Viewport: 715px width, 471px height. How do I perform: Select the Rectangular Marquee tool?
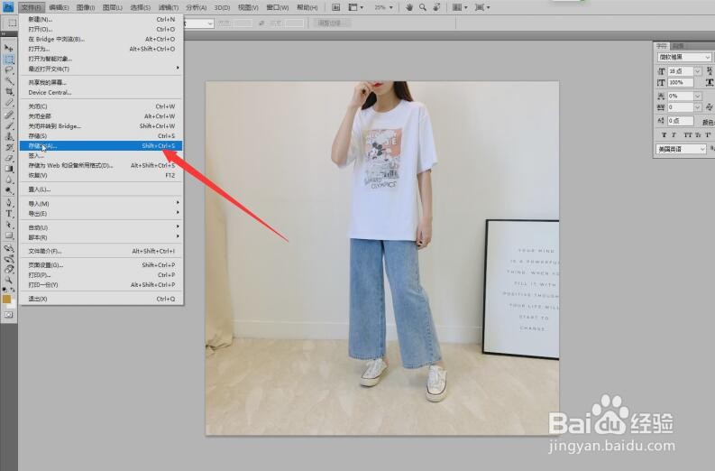pyautogui.click(x=9, y=59)
